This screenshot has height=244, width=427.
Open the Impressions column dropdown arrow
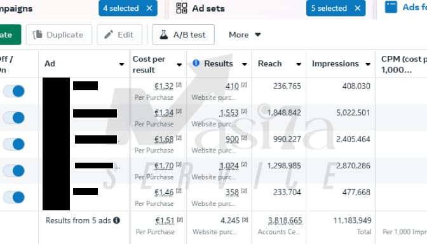(x=368, y=64)
